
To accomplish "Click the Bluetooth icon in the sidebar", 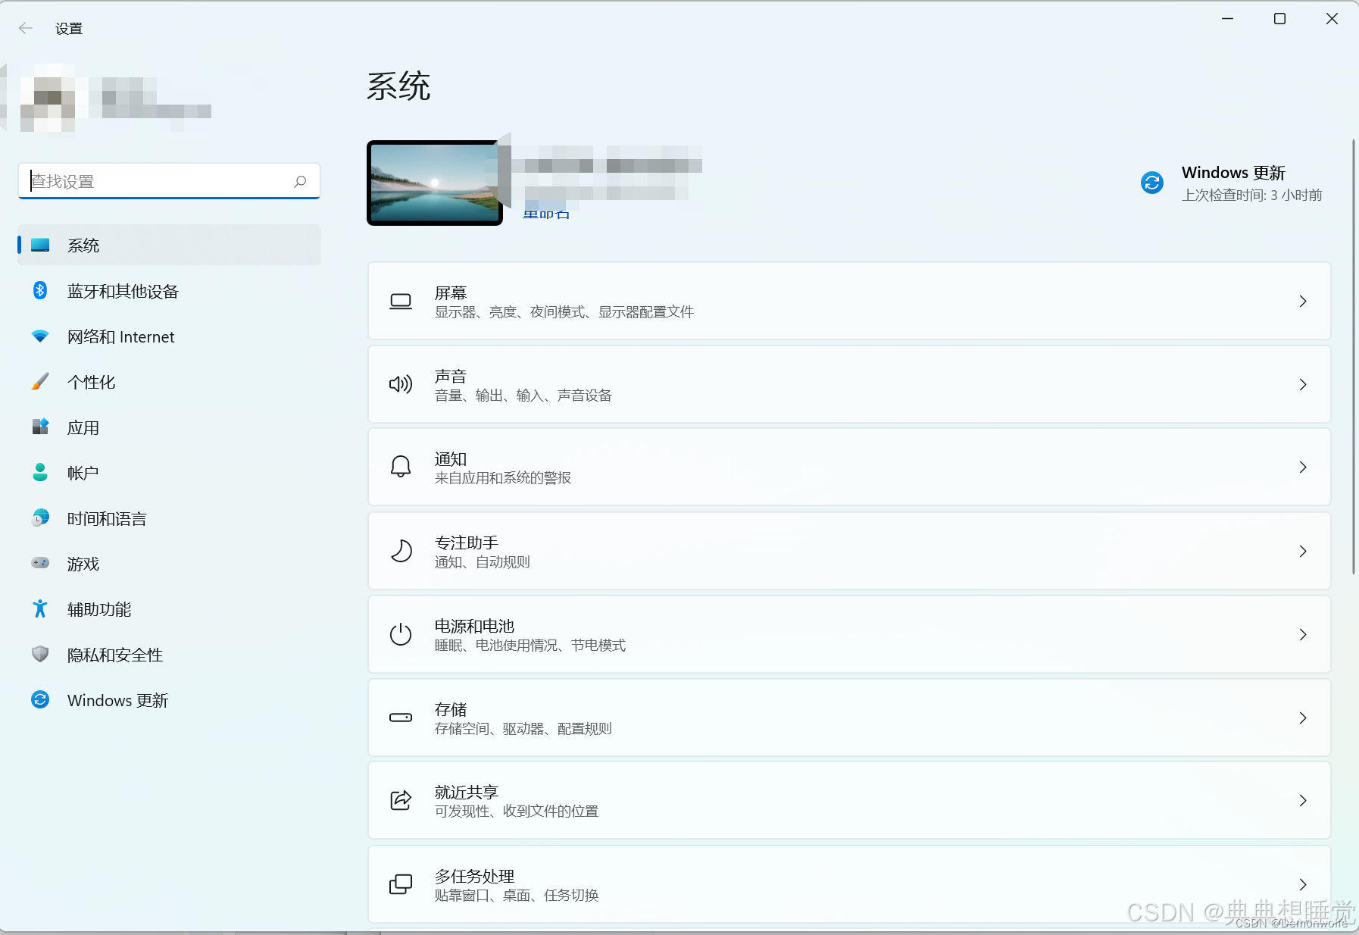I will [x=40, y=290].
